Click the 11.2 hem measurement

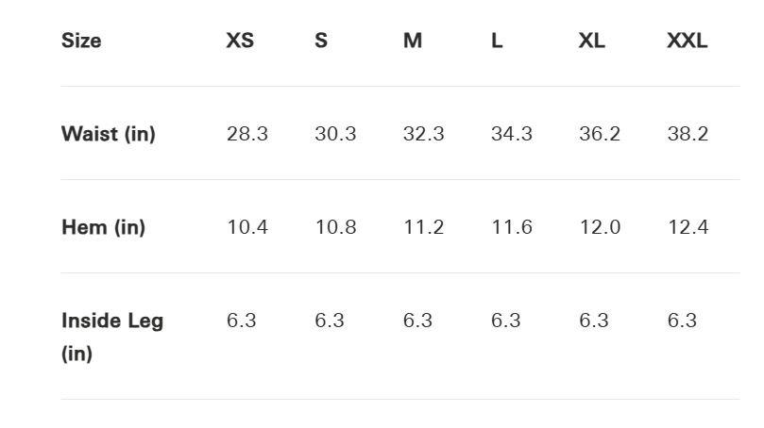tap(423, 227)
